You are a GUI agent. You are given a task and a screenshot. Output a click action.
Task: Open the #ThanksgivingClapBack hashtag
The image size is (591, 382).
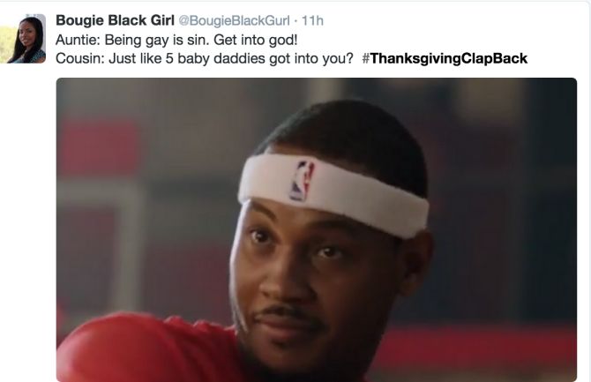click(x=445, y=58)
